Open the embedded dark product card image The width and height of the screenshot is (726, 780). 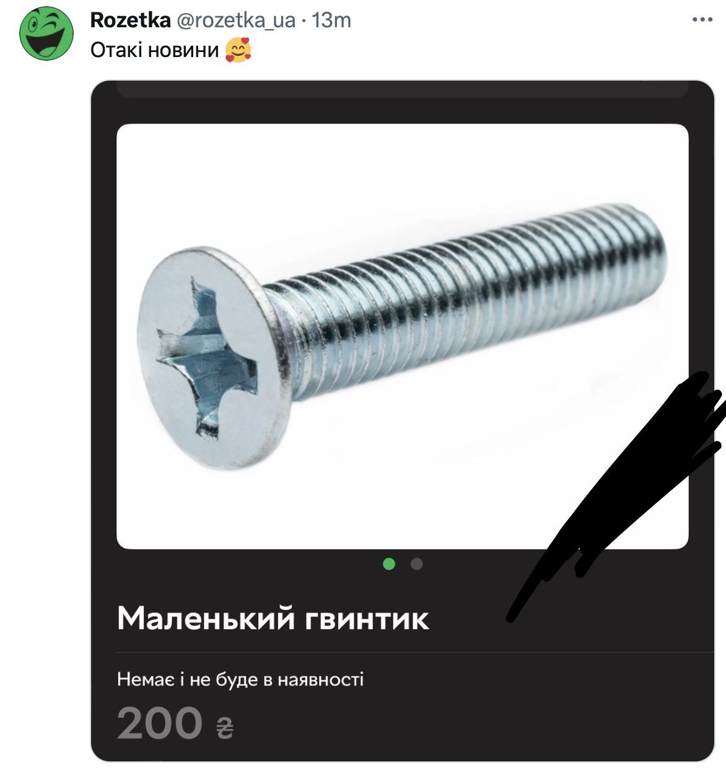[x=403, y=421]
